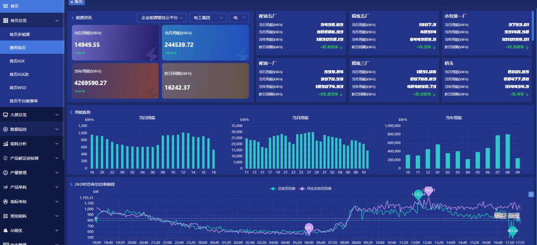This screenshot has width=537, height=245.
Task: Click the 1,122.34 peak marker
Action: (418, 195)
